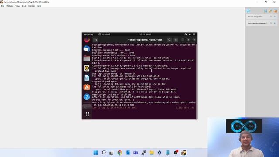The height and width of the screenshot is (157, 279).
Task: Open the terminal hamburger menu
Action: (x=176, y=40)
